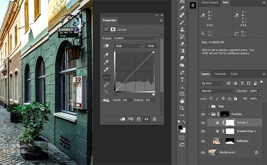Select the Clone Stamp tool

pyautogui.click(x=182, y=29)
